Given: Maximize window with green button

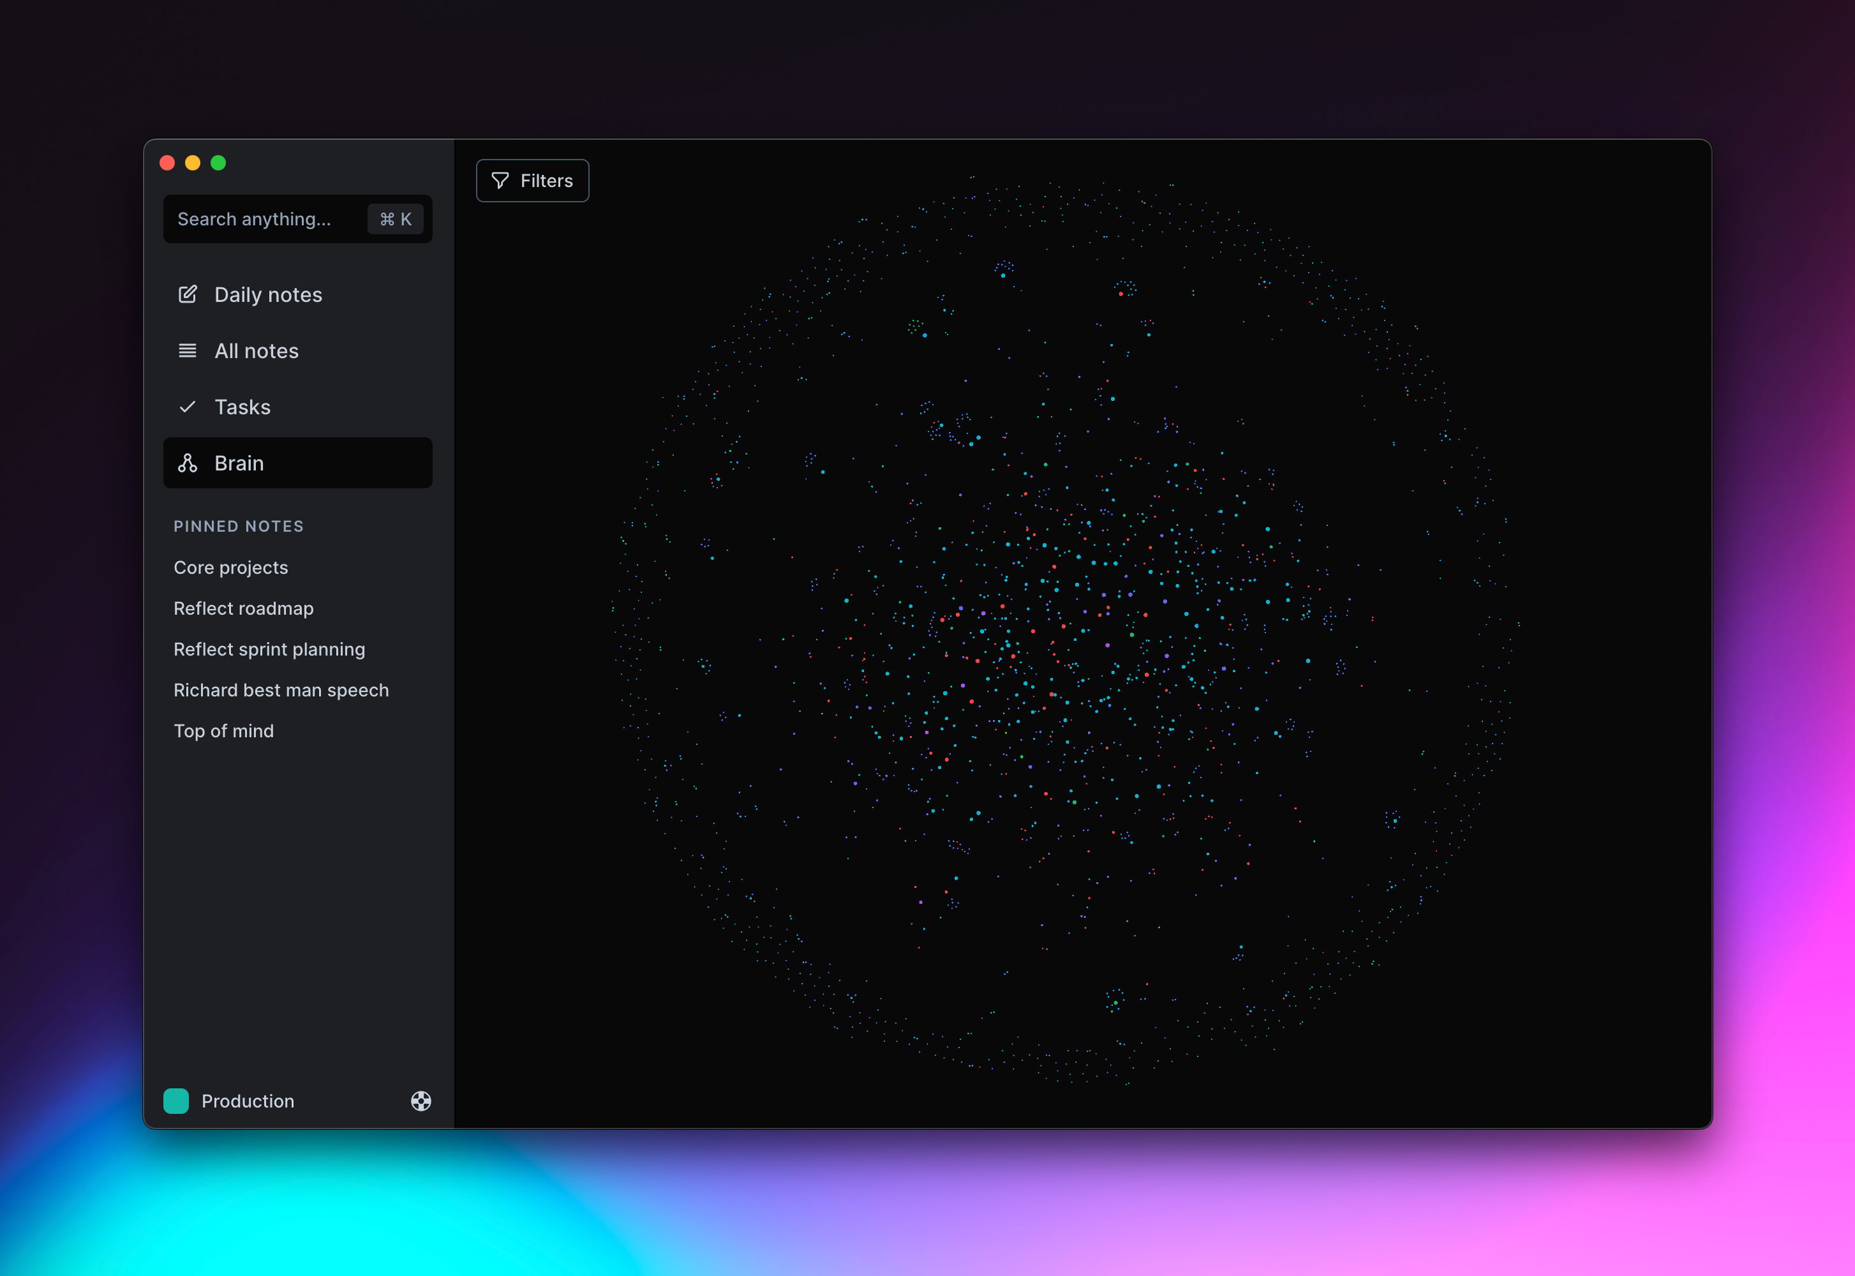Looking at the screenshot, I should click(218, 163).
